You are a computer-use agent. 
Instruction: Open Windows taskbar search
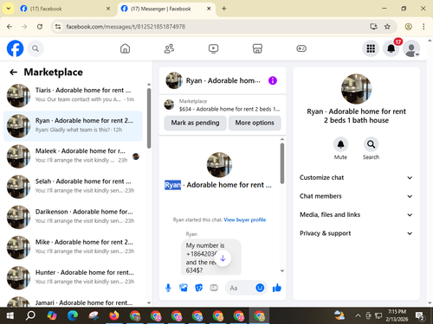[30, 316]
